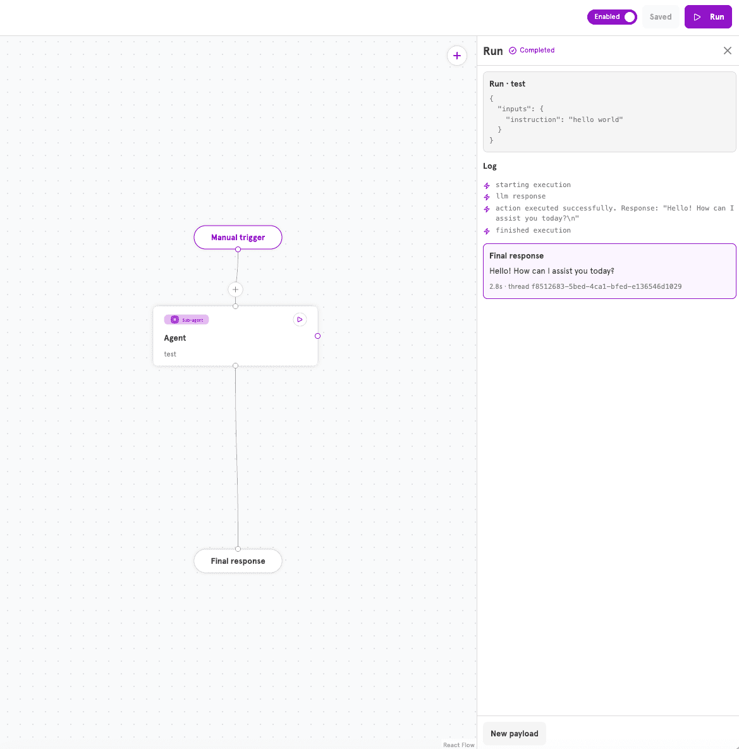Close the Run panel
The width and height of the screenshot is (739, 749).
[727, 51]
